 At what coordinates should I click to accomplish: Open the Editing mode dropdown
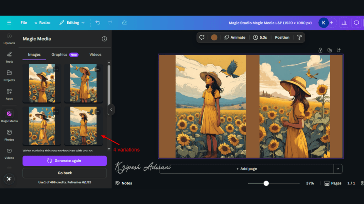[x=72, y=22]
